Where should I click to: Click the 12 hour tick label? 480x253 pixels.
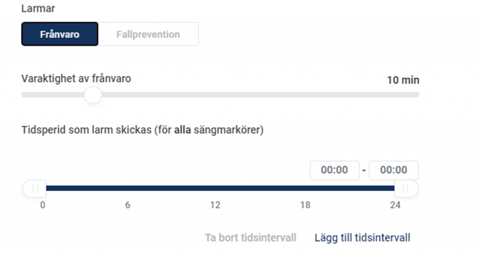tap(215, 205)
